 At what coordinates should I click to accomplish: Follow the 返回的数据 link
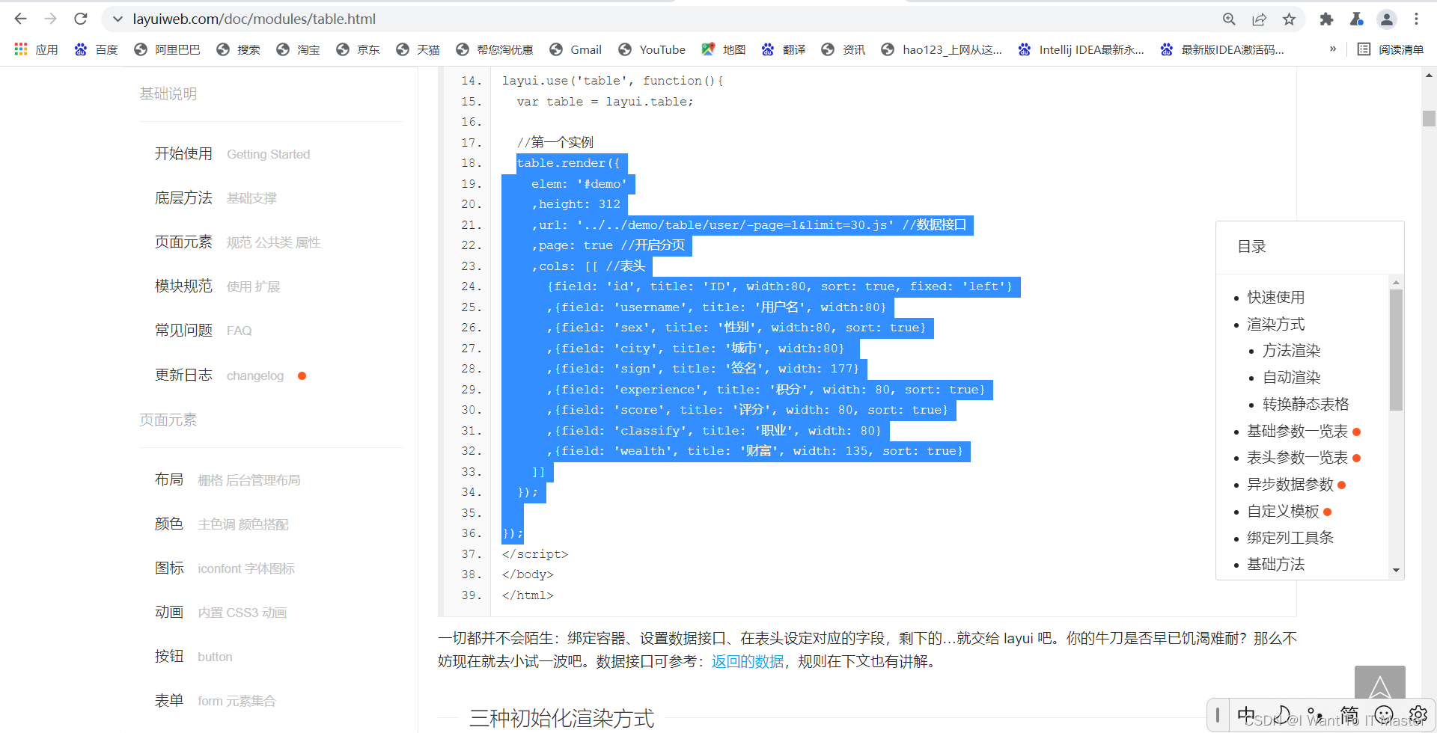[748, 661]
